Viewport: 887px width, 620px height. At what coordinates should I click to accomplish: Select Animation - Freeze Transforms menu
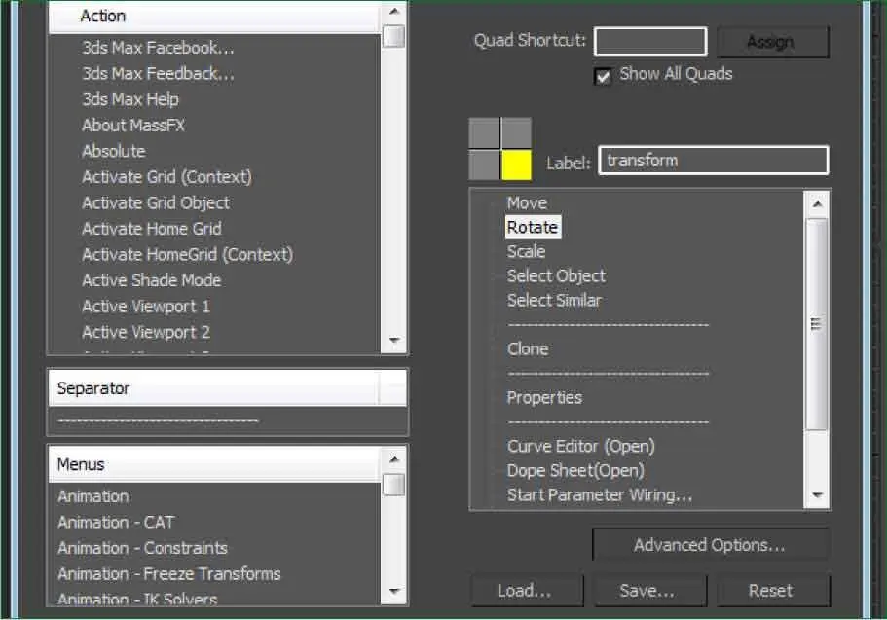[x=169, y=574]
